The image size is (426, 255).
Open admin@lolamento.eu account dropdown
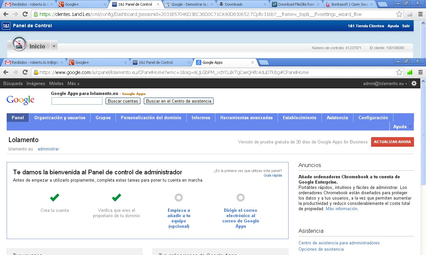[x=385, y=83]
